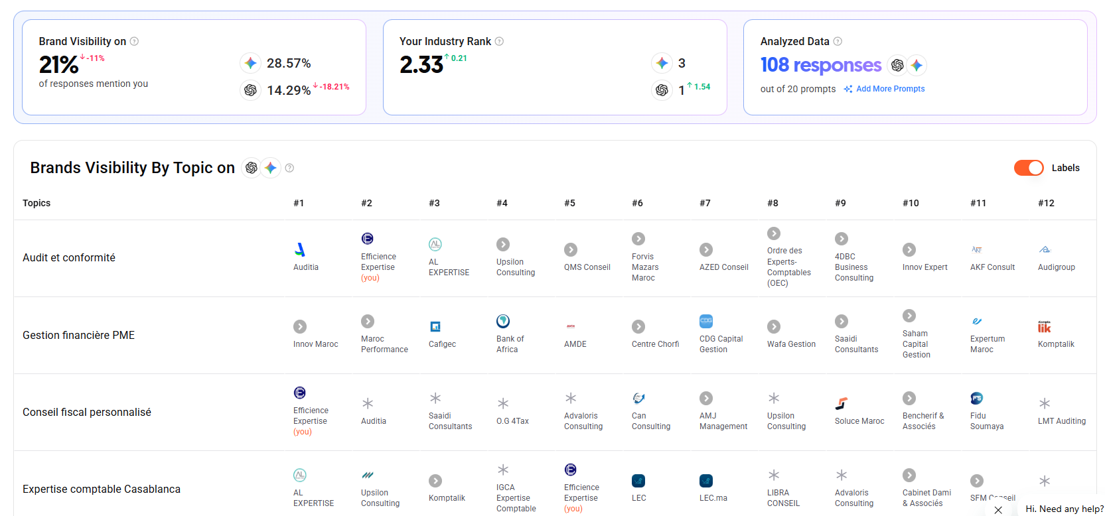This screenshot has height=516, width=1105.
Task: Click the '108 responses' value
Action: [821, 65]
